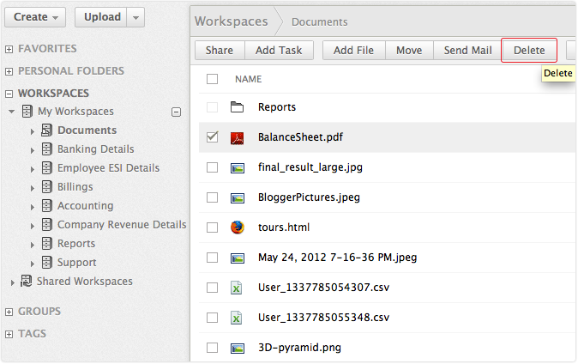578x364 pixels.
Task: Click the Share button
Action: pos(220,50)
